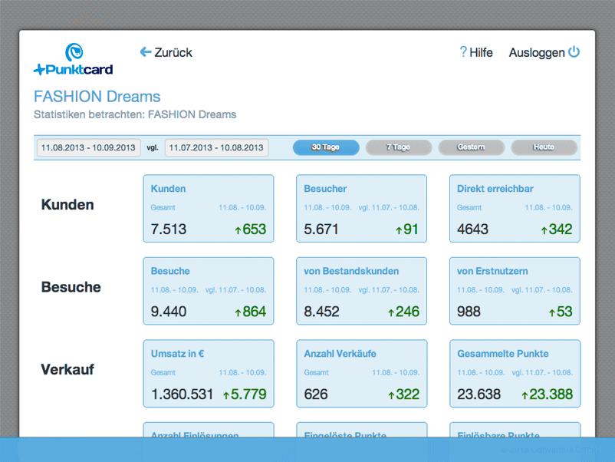This screenshot has width=615, height=462.
Task: Open the Besucher stat card title
Action: click(325, 189)
